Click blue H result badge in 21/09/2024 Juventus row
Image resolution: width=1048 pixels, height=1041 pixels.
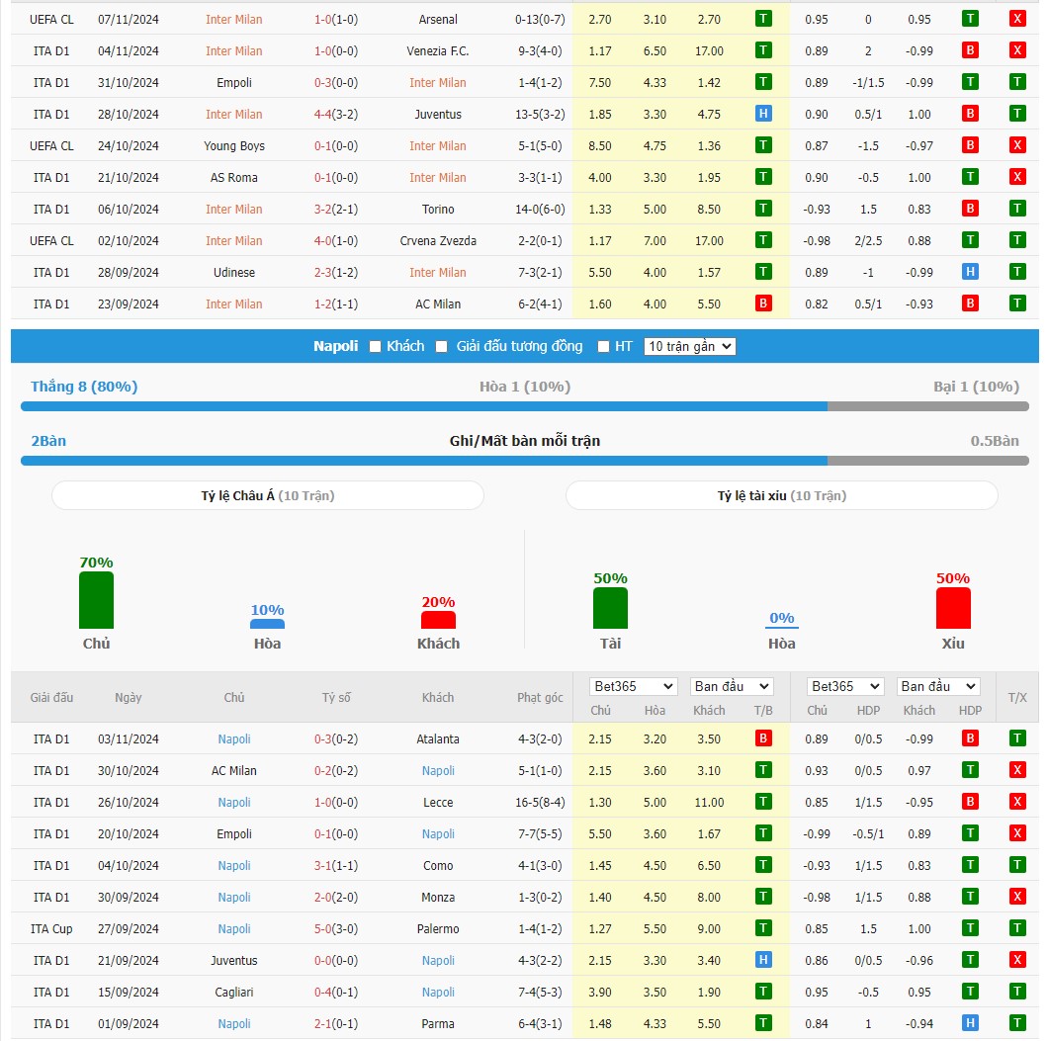[x=762, y=960]
